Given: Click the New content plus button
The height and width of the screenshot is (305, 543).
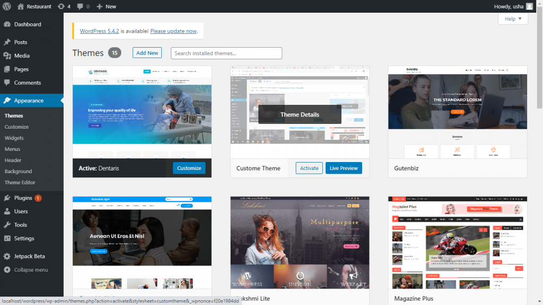Looking at the screenshot, I should (107, 6).
